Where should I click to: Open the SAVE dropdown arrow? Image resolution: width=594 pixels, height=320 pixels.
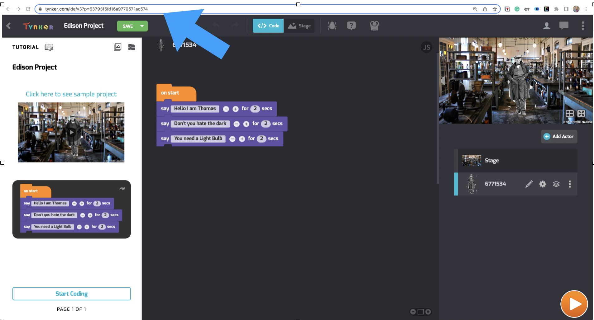coord(142,26)
